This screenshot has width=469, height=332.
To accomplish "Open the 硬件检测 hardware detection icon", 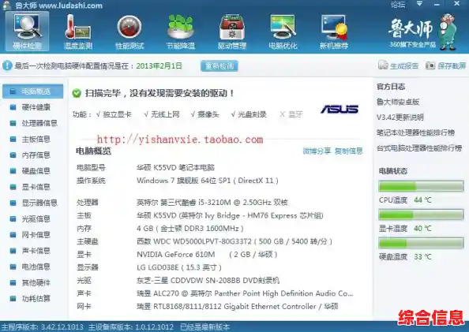I will [27, 32].
